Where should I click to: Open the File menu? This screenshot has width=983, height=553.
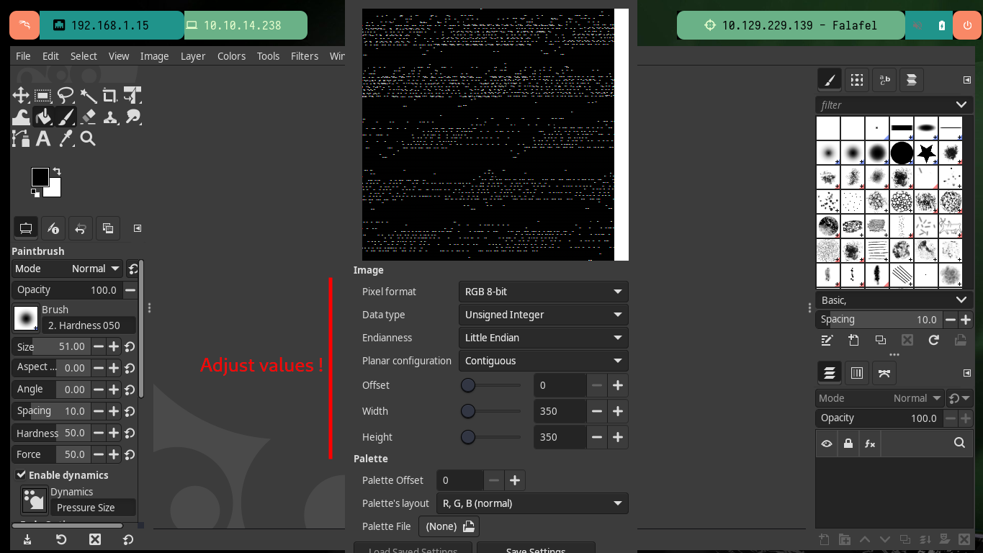coord(23,56)
